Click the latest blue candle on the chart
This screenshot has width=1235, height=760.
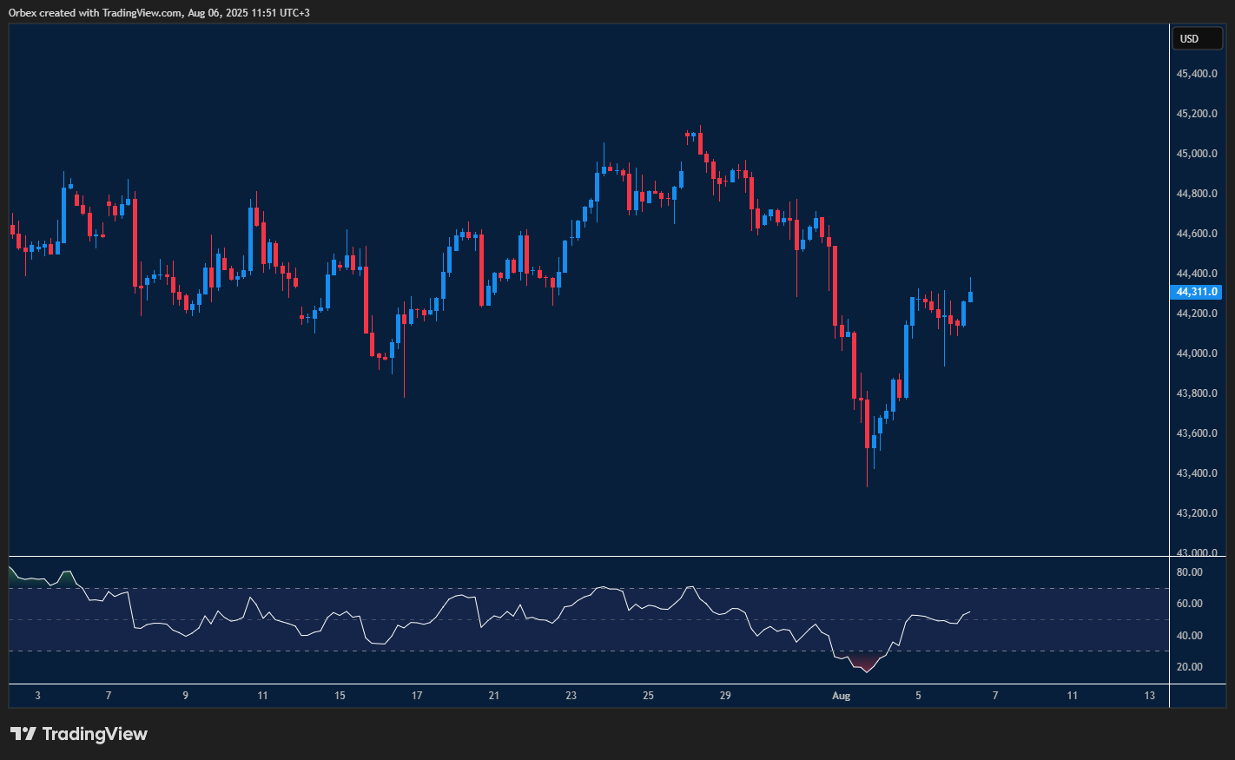point(970,297)
